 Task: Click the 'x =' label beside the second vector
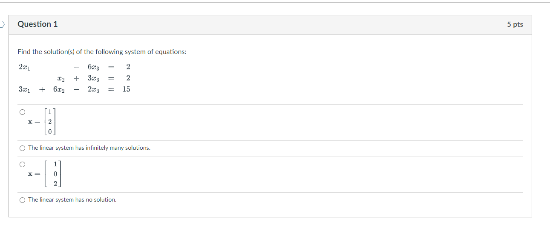[34, 174]
